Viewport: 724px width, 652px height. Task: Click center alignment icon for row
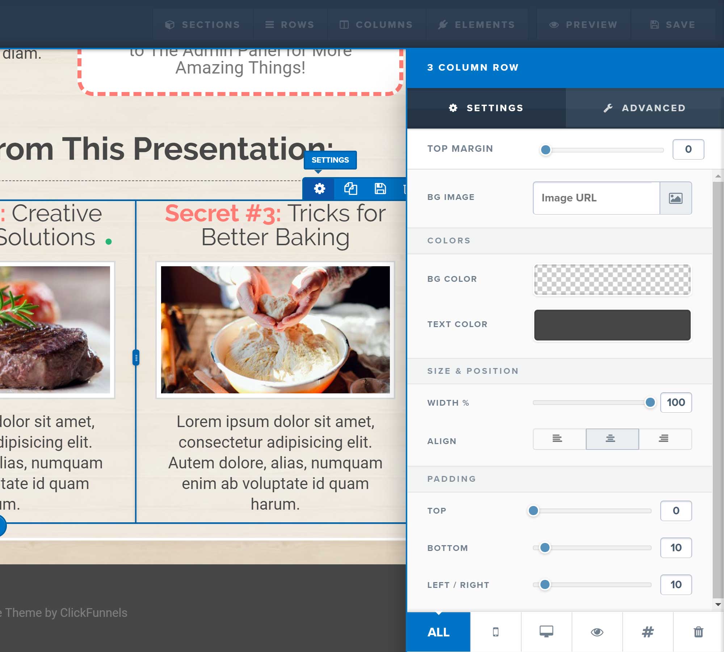point(611,439)
